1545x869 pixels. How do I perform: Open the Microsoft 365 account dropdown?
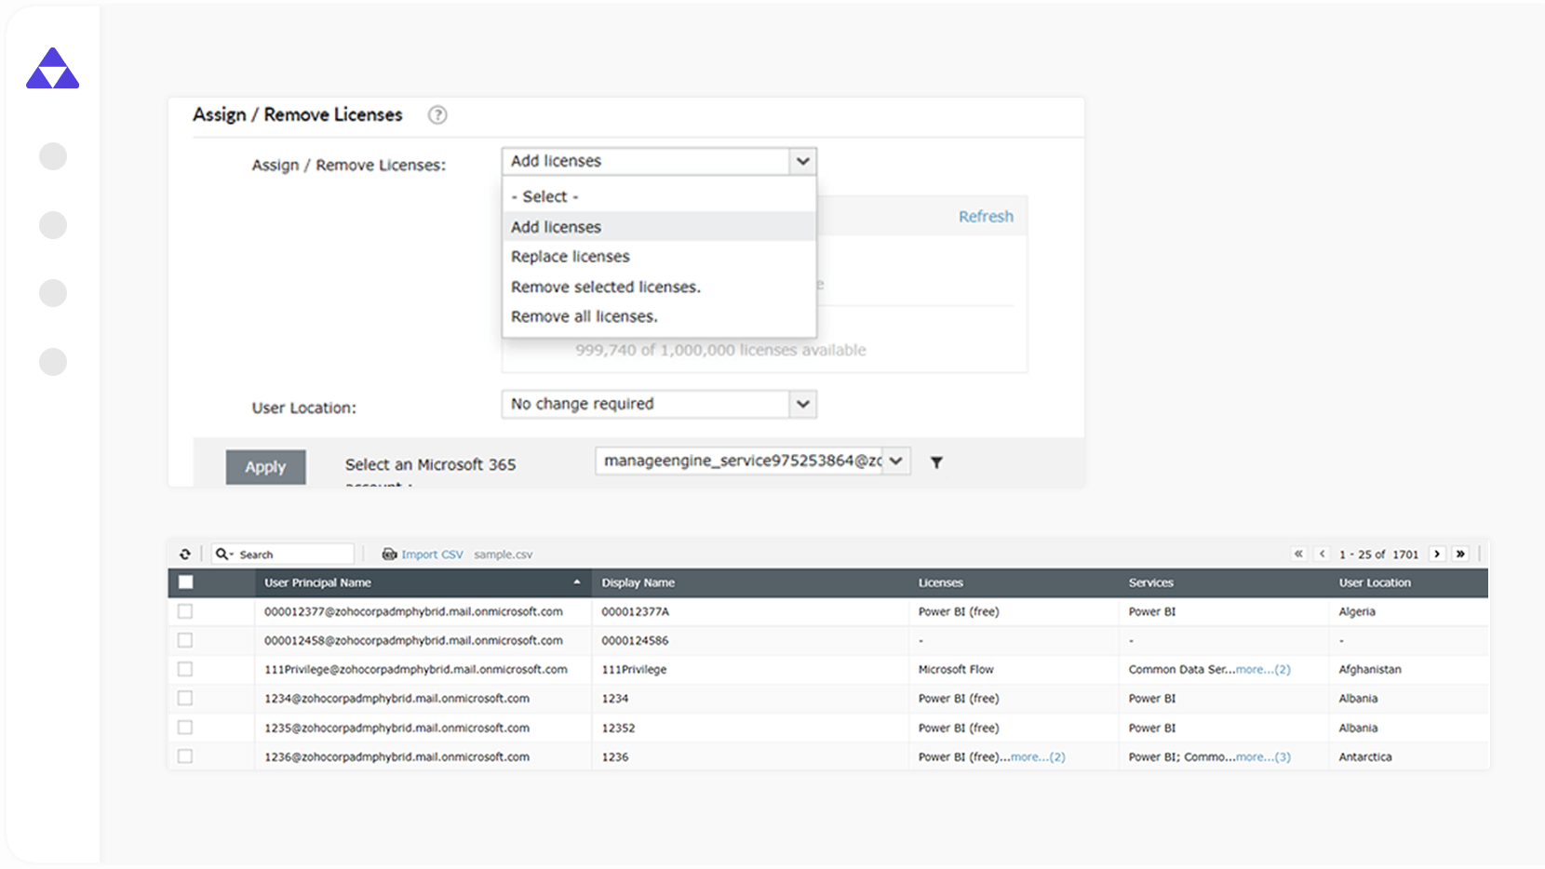coord(895,461)
